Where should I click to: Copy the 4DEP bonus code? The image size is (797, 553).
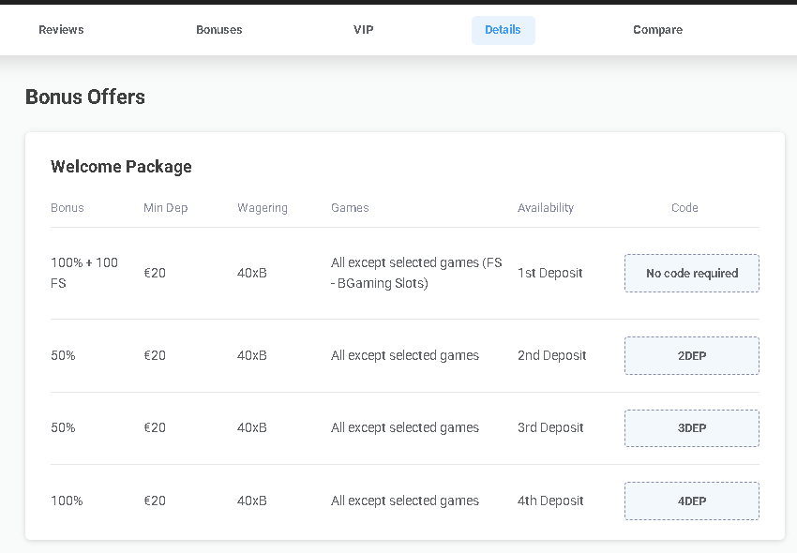pos(691,501)
